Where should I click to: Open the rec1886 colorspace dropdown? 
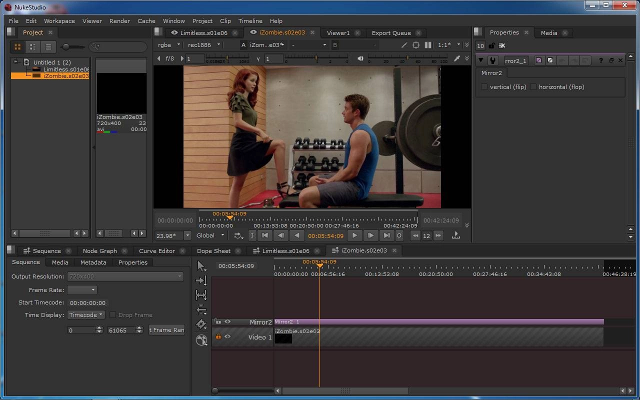(x=204, y=45)
